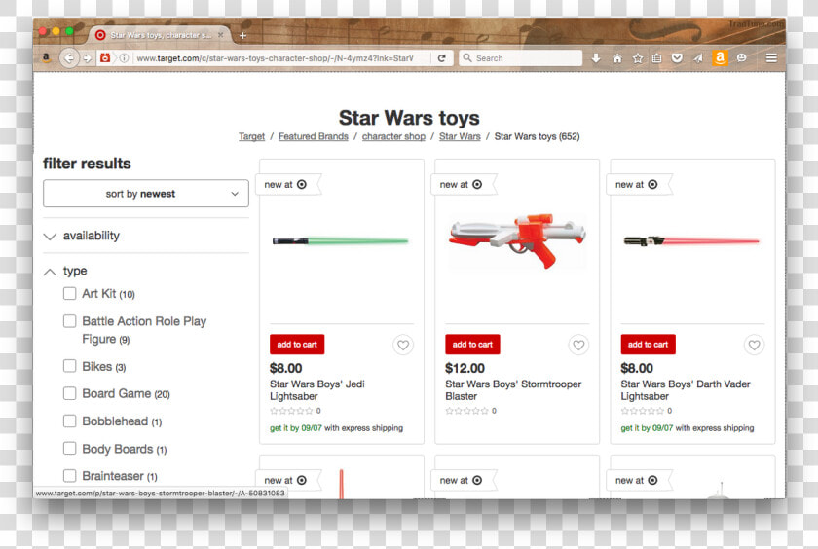Go forward with the browser forward arrow
This screenshot has width=818, height=549.
click(x=87, y=57)
